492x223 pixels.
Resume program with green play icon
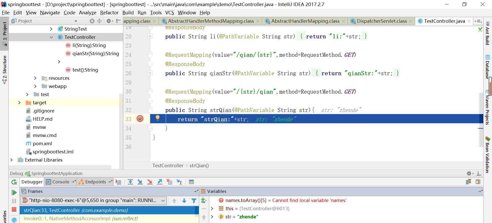(14, 192)
